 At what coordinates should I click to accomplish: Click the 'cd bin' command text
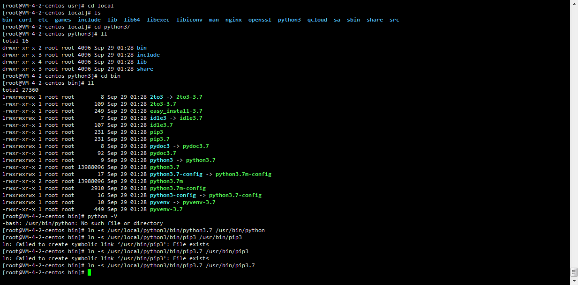coord(111,76)
